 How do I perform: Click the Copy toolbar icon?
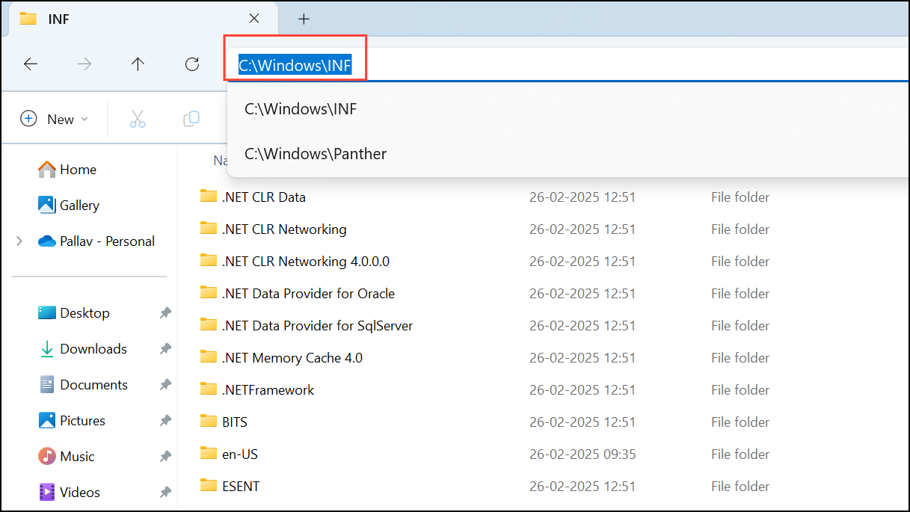191,119
